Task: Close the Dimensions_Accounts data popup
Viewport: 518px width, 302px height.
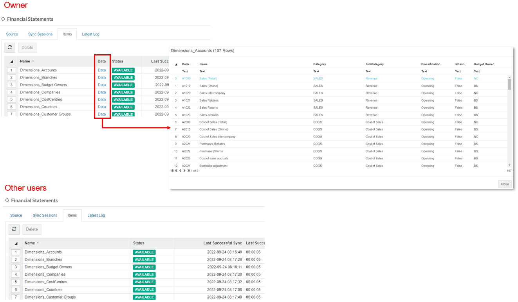Action: click(505, 184)
